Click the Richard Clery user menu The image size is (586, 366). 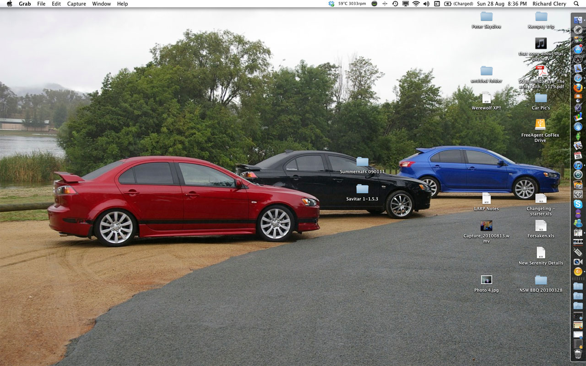[x=549, y=4]
